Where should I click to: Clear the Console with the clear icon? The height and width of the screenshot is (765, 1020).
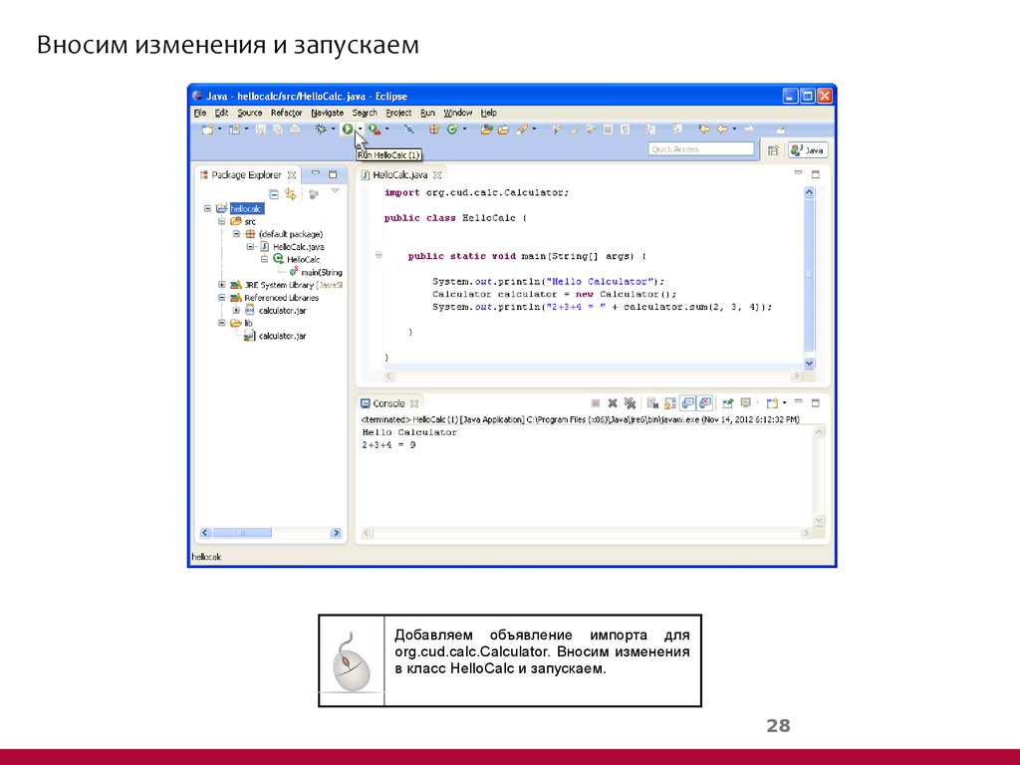(650, 402)
